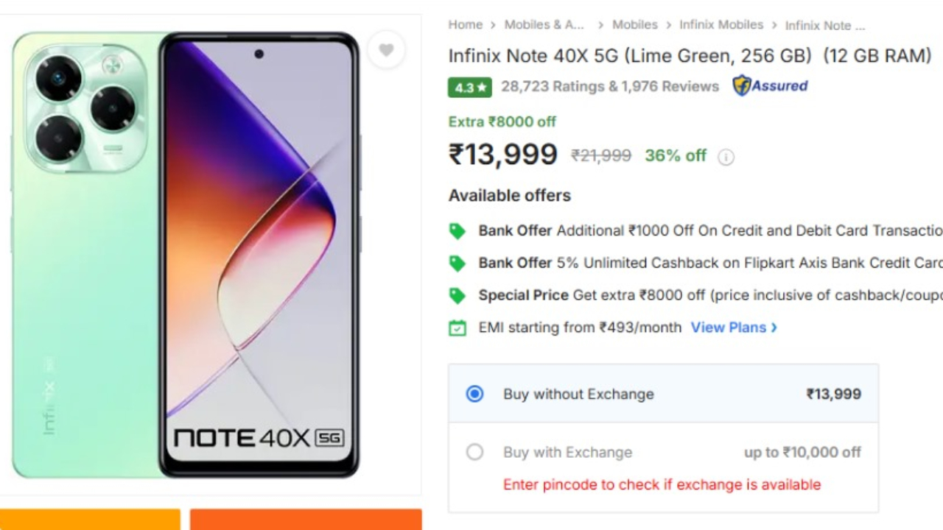943x530 pixels.
Task: Expand View Plans for EMI
Action: [x=733, y=328]
